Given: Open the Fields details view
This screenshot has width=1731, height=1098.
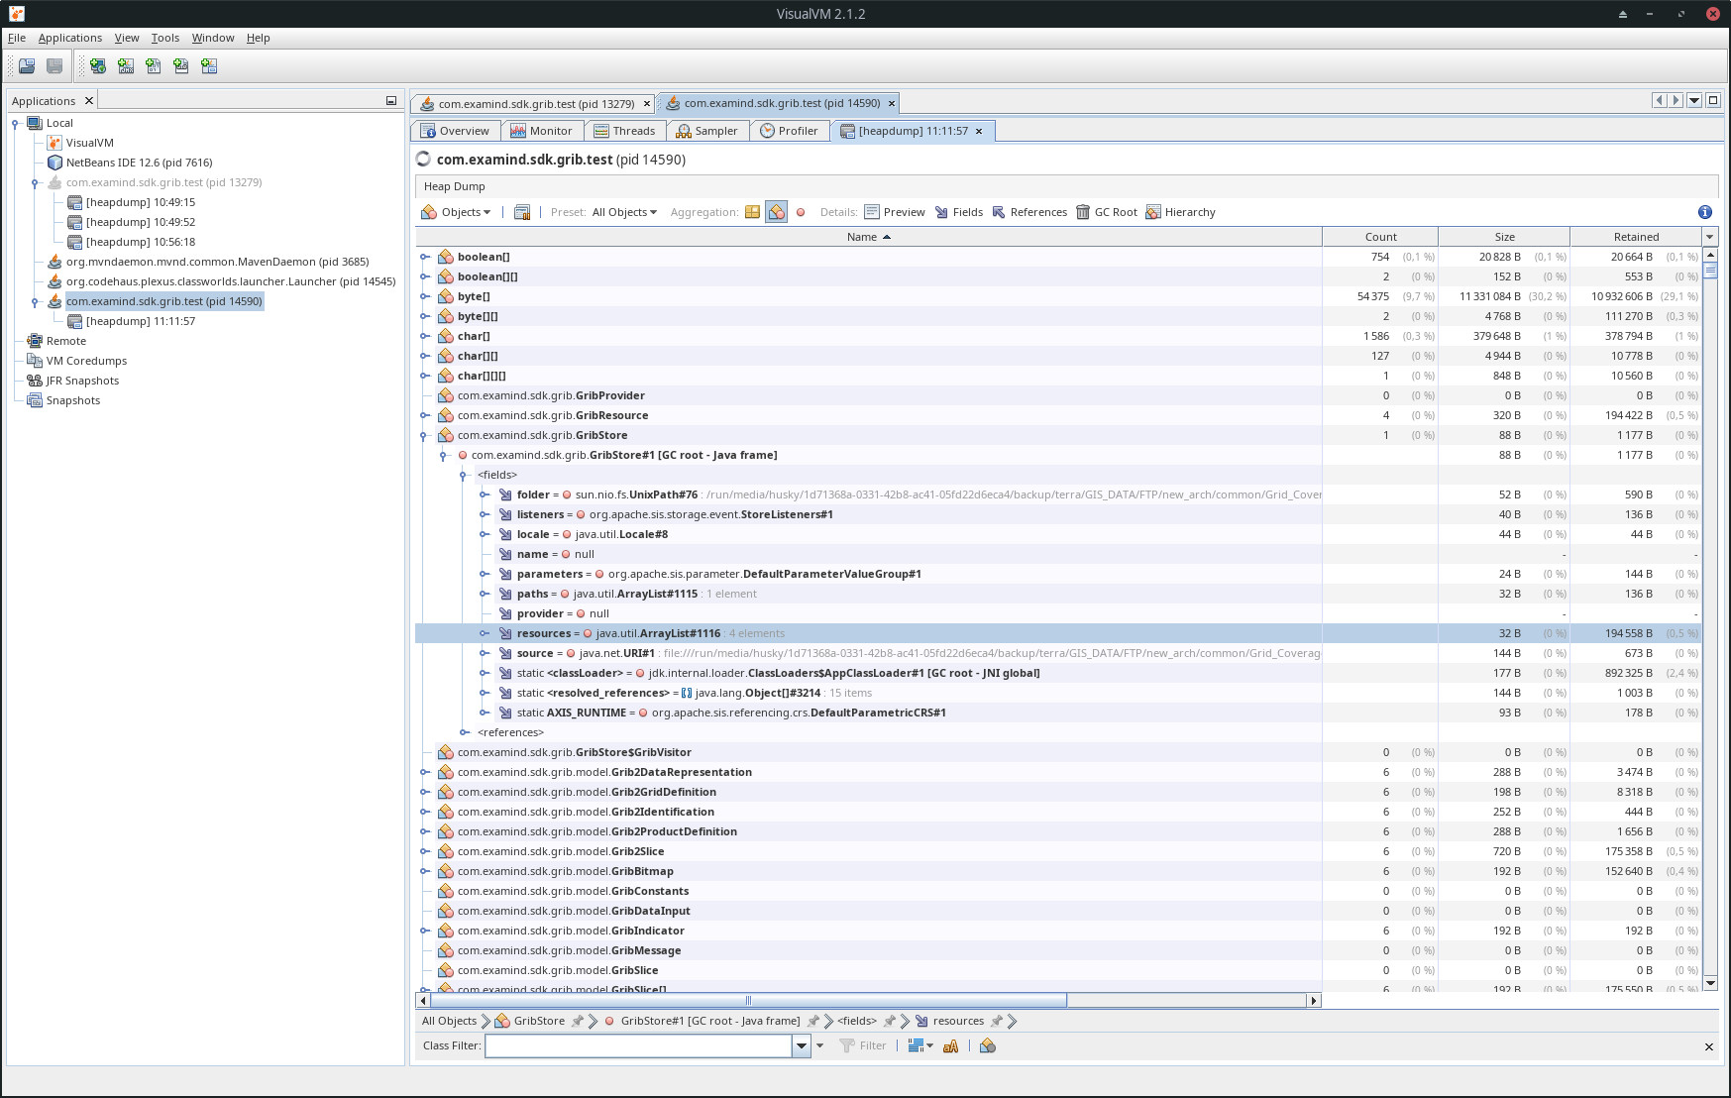Looking at the screenshot, I should [959, 211].
